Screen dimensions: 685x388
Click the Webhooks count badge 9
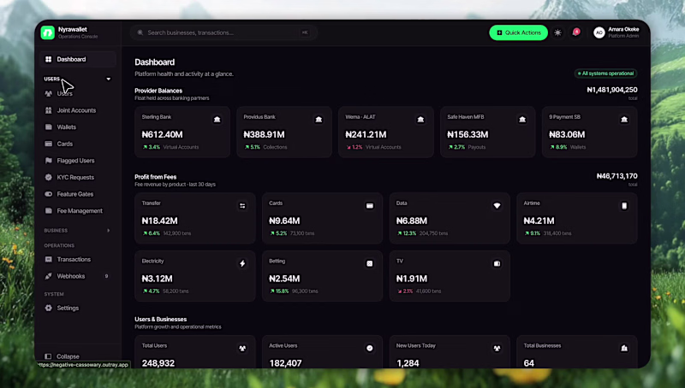pos(106,276)
